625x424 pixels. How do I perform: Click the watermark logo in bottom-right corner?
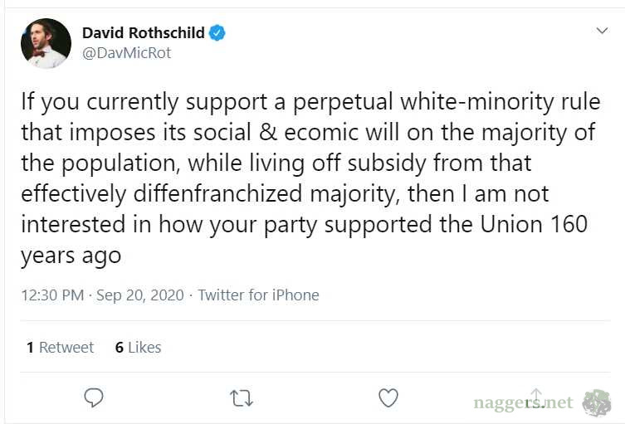(596, 402)
